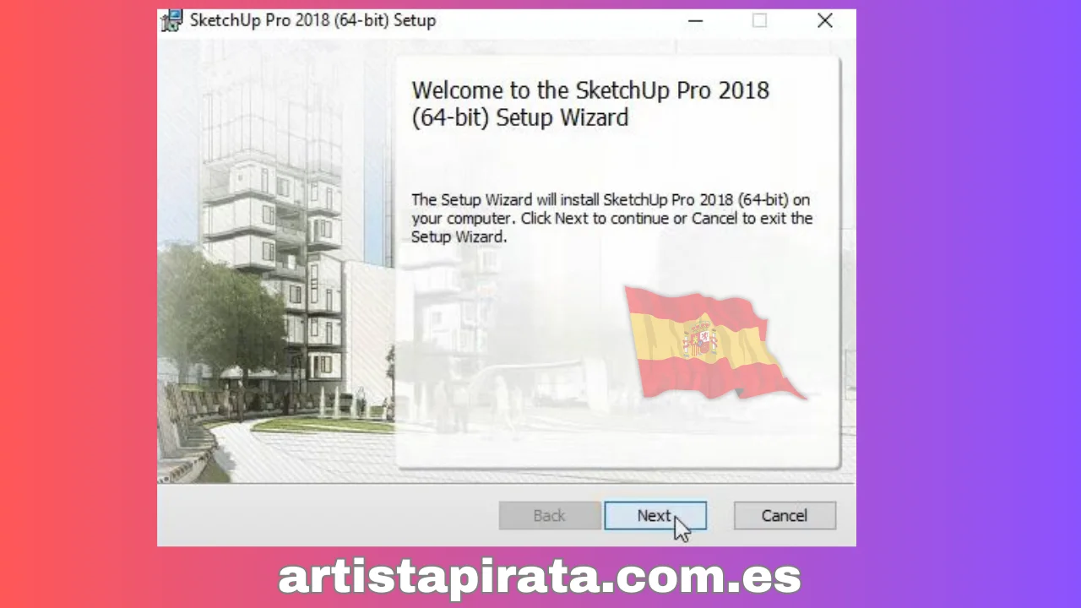Viewport: 1081px width, 608px height.
Task: Click the "Welcome to the SketchUp Pro 2018" heading
Action: point(590,103)
